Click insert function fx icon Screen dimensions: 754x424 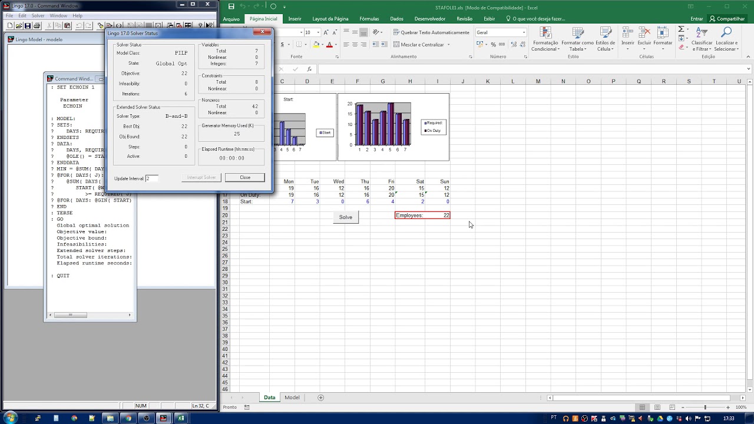click(x=309, y=69)
